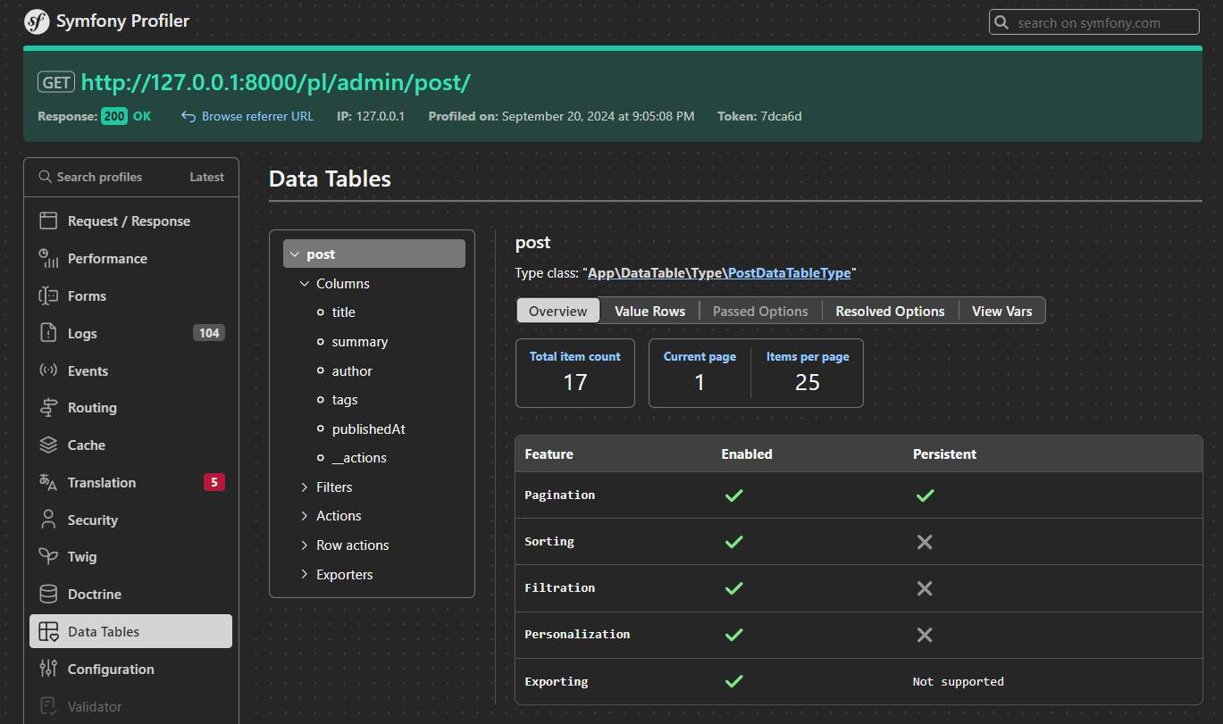Open the Request / Response panel

point(130,221)
